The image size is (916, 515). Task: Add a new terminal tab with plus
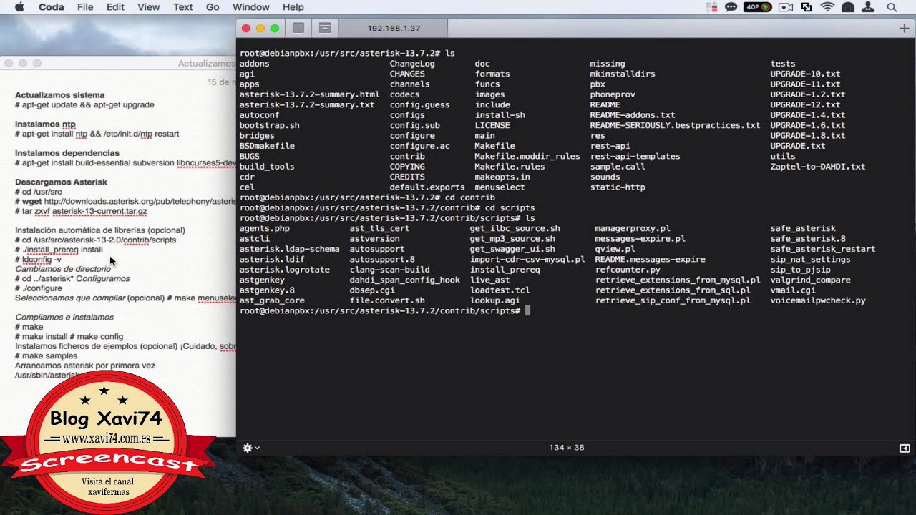coord(904,28)
